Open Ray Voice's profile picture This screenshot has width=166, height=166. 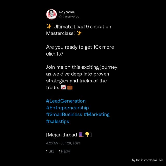(51, 14)
